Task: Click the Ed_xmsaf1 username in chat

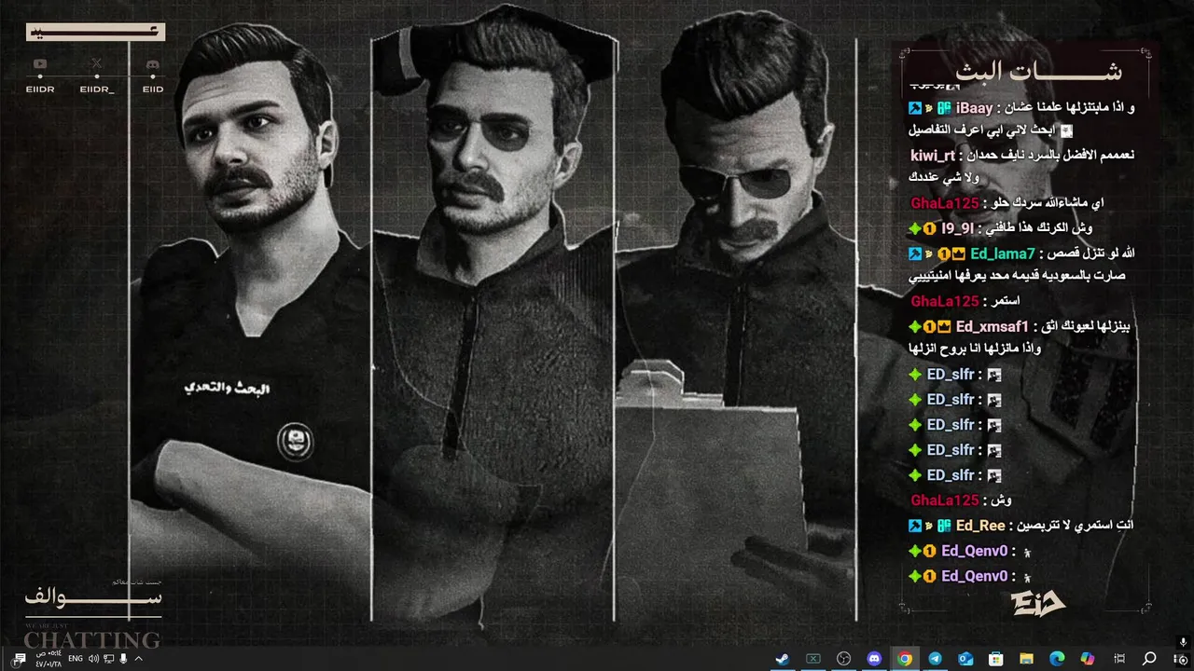Action: [x=992, y=326]
